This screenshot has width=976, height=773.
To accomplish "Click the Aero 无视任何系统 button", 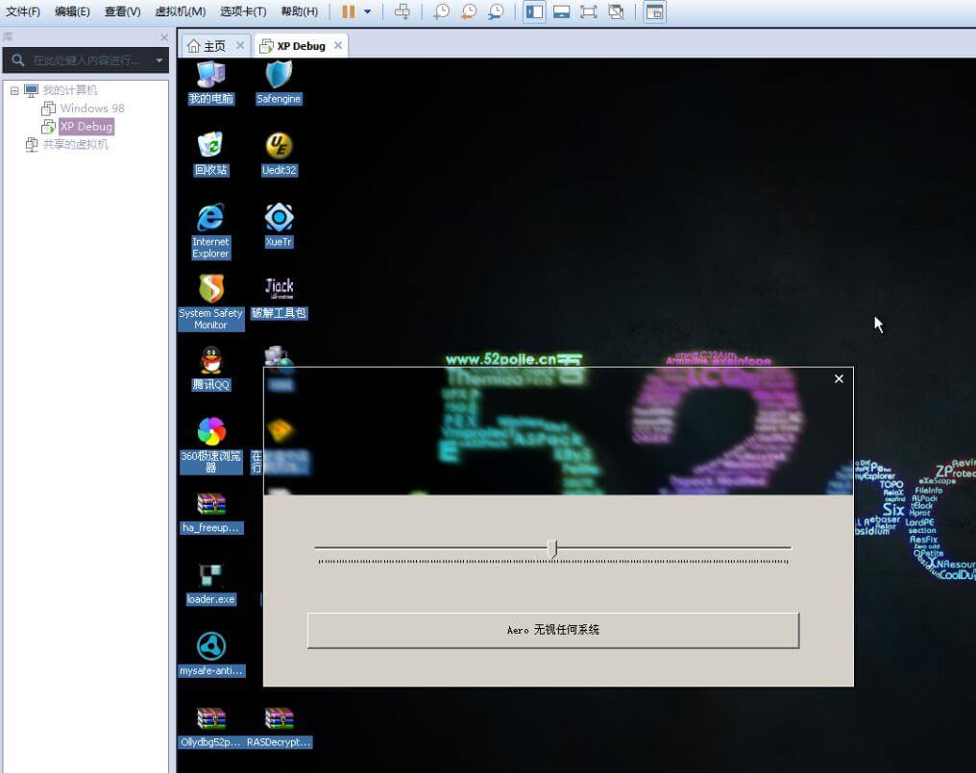I will pyautogui.click(x=552, y=630).
